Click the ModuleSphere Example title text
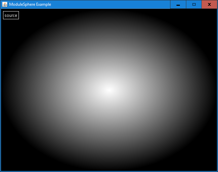Viewport: 218px width, 172px height. (30, 4)
